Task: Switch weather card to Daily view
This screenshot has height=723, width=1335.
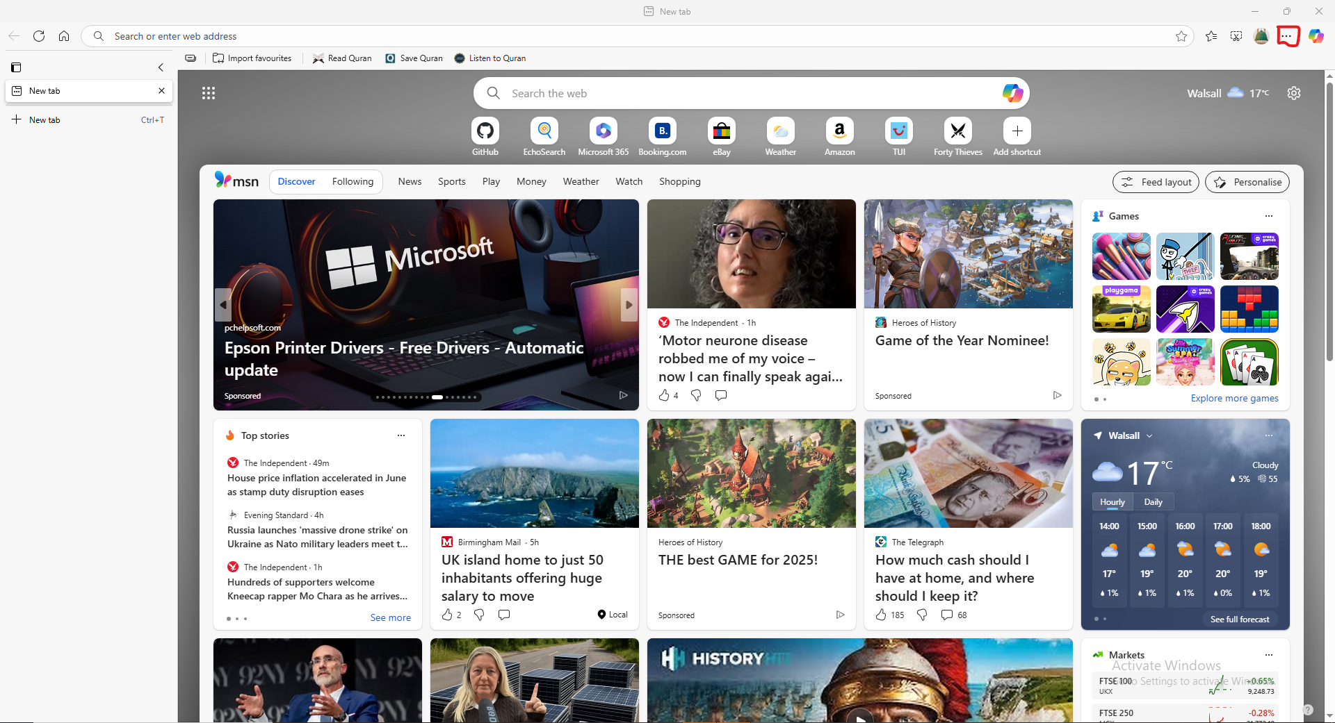Action: pyautogui.click(x=1153, y=502)
